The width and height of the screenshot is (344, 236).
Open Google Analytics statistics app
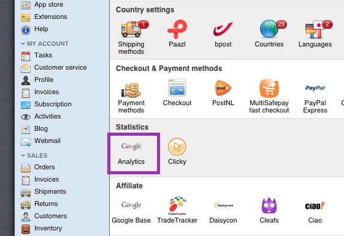[x=131, y=153]
